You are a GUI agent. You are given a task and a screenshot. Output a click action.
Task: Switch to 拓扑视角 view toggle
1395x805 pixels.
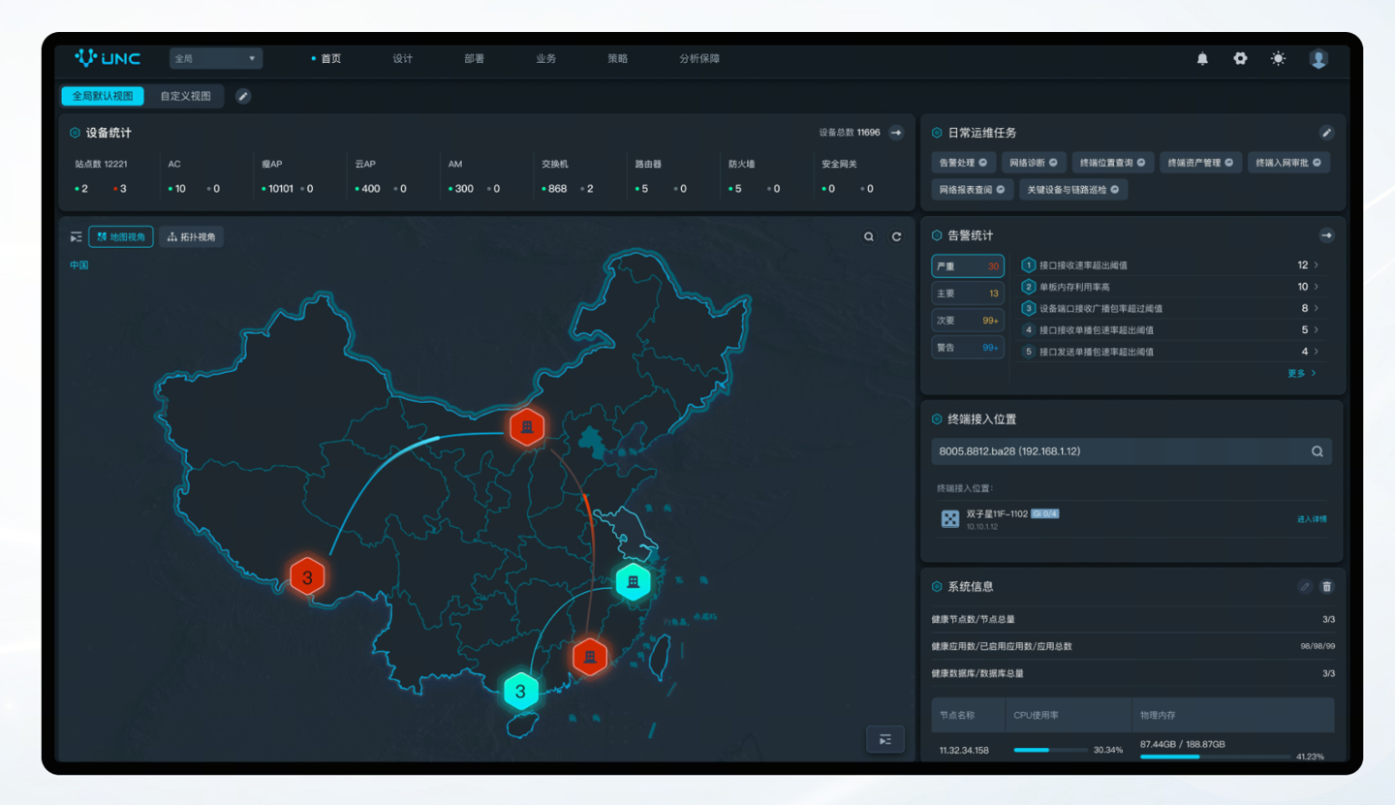(x=192, y=237)
